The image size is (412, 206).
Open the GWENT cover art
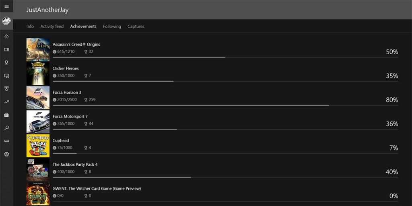point(38,194)
